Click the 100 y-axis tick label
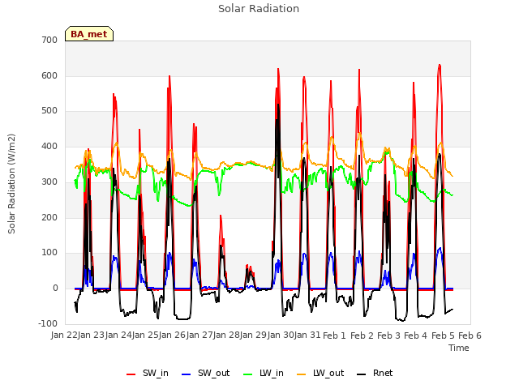The image size is (519, 389). tap(49, 253)
